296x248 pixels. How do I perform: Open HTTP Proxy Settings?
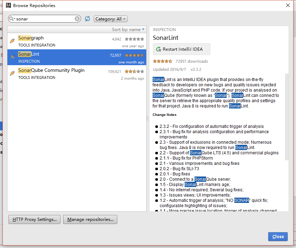[x=34, y=219]
